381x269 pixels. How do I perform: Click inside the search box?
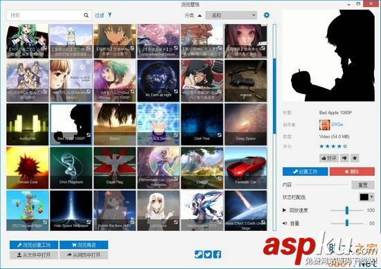pyautogui.click(x=49, y=15)
